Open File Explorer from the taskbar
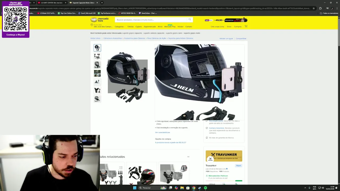340x191 pixels. click(182, 188)
